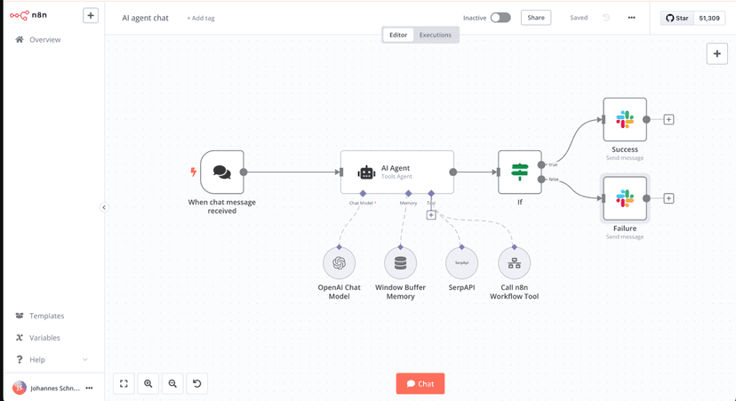Viewport: 736px width, 401px height.
Task: Open the Call n8n Workflow Tool node
Action: coord(514,263)
